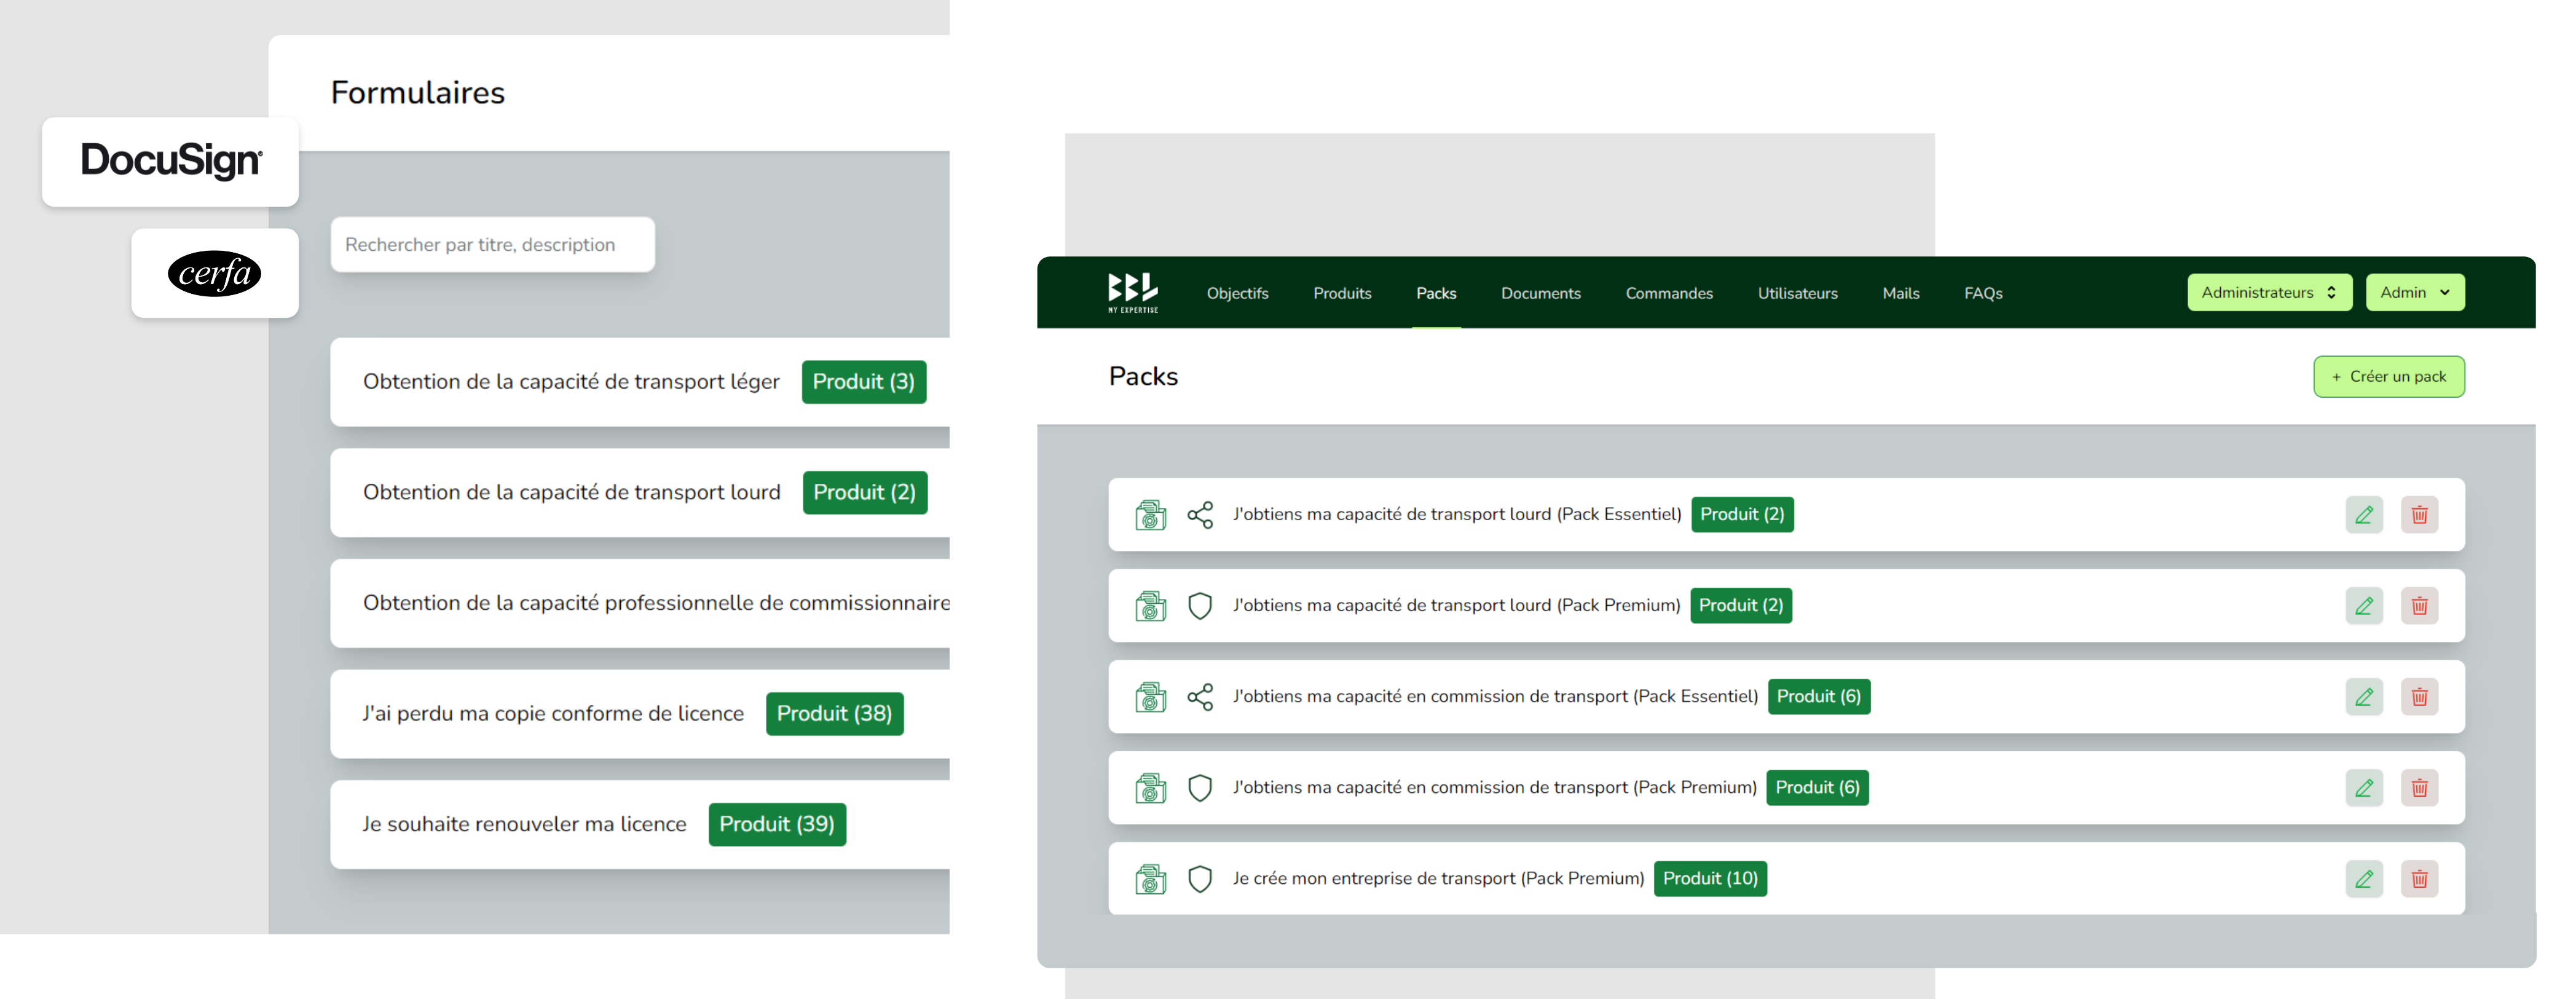The height and width of the screenshot is (999, 2576).
Task: Click share icon of commission Pack Essentiel row
Action: click(1199, 697)
